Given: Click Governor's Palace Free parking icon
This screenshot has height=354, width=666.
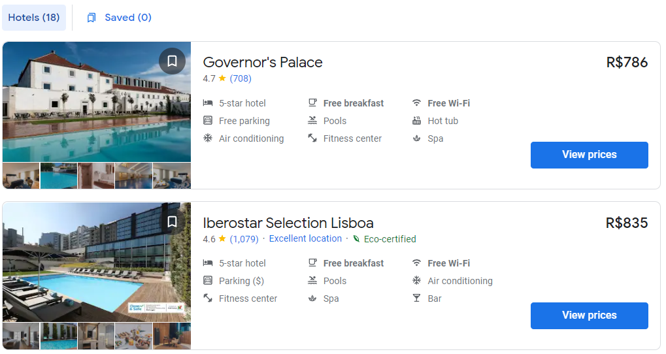Looking at the screenshot, I should (x=208, y=121).
